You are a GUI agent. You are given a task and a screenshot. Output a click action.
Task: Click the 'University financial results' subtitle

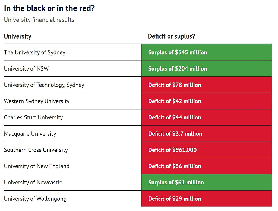39,20
